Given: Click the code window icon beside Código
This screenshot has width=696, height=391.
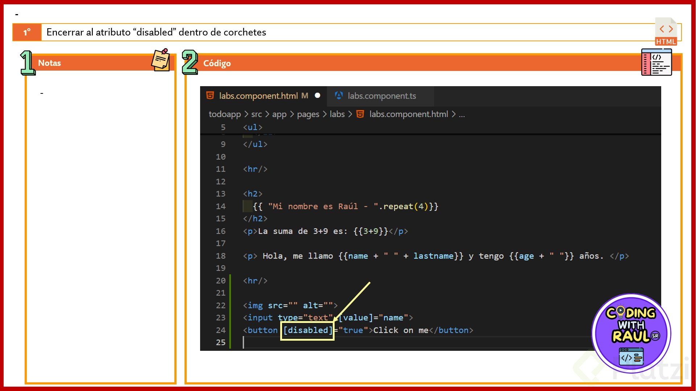Looking at the screenshot, I should coord(656,62).
